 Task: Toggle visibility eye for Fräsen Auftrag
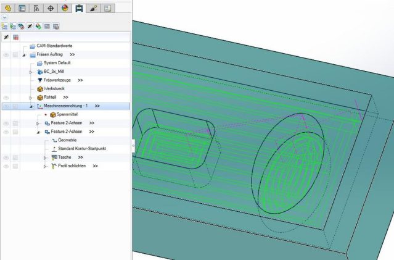[x=6, y=54]
